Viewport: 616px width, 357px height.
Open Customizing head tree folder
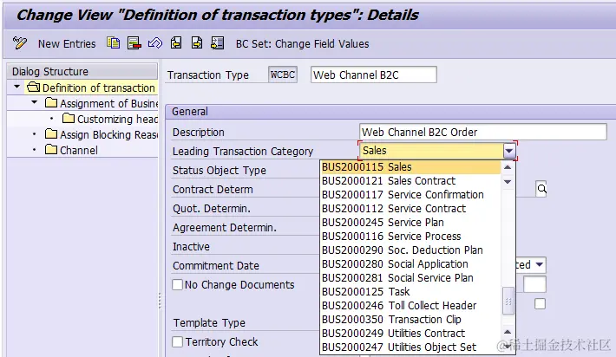point(110,119)
